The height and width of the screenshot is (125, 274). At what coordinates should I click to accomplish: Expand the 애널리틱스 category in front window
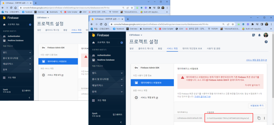point(107,85)
